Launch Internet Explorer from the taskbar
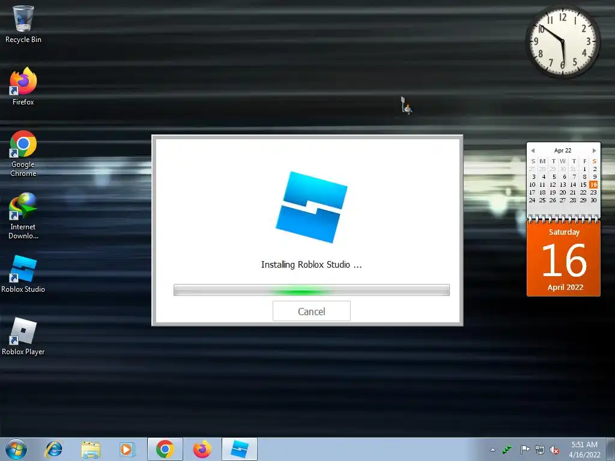615x461 pixels. coord(53,449)
